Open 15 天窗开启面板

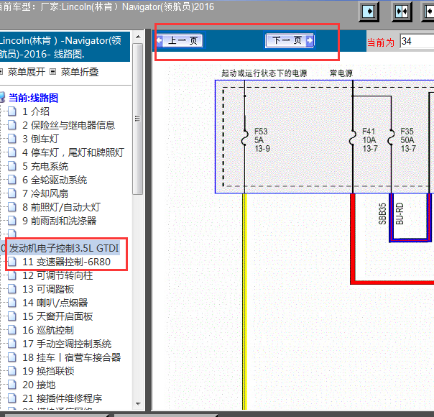57,316
